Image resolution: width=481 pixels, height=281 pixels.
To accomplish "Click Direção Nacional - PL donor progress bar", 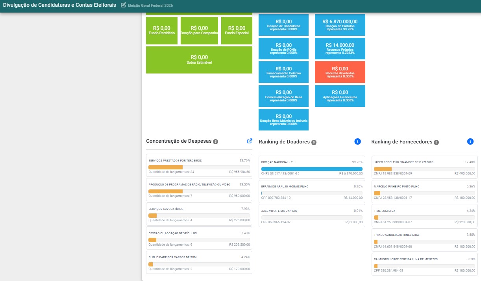I will coord(312,169).
